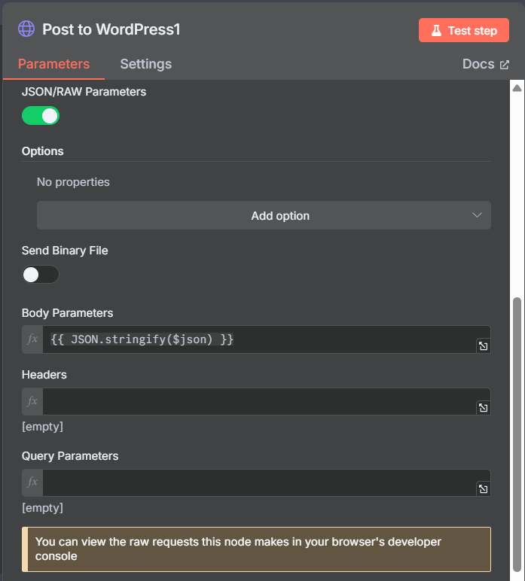Click the external link icon next to Docs
The image size is (525, 581).
click(x=504, y=65)
